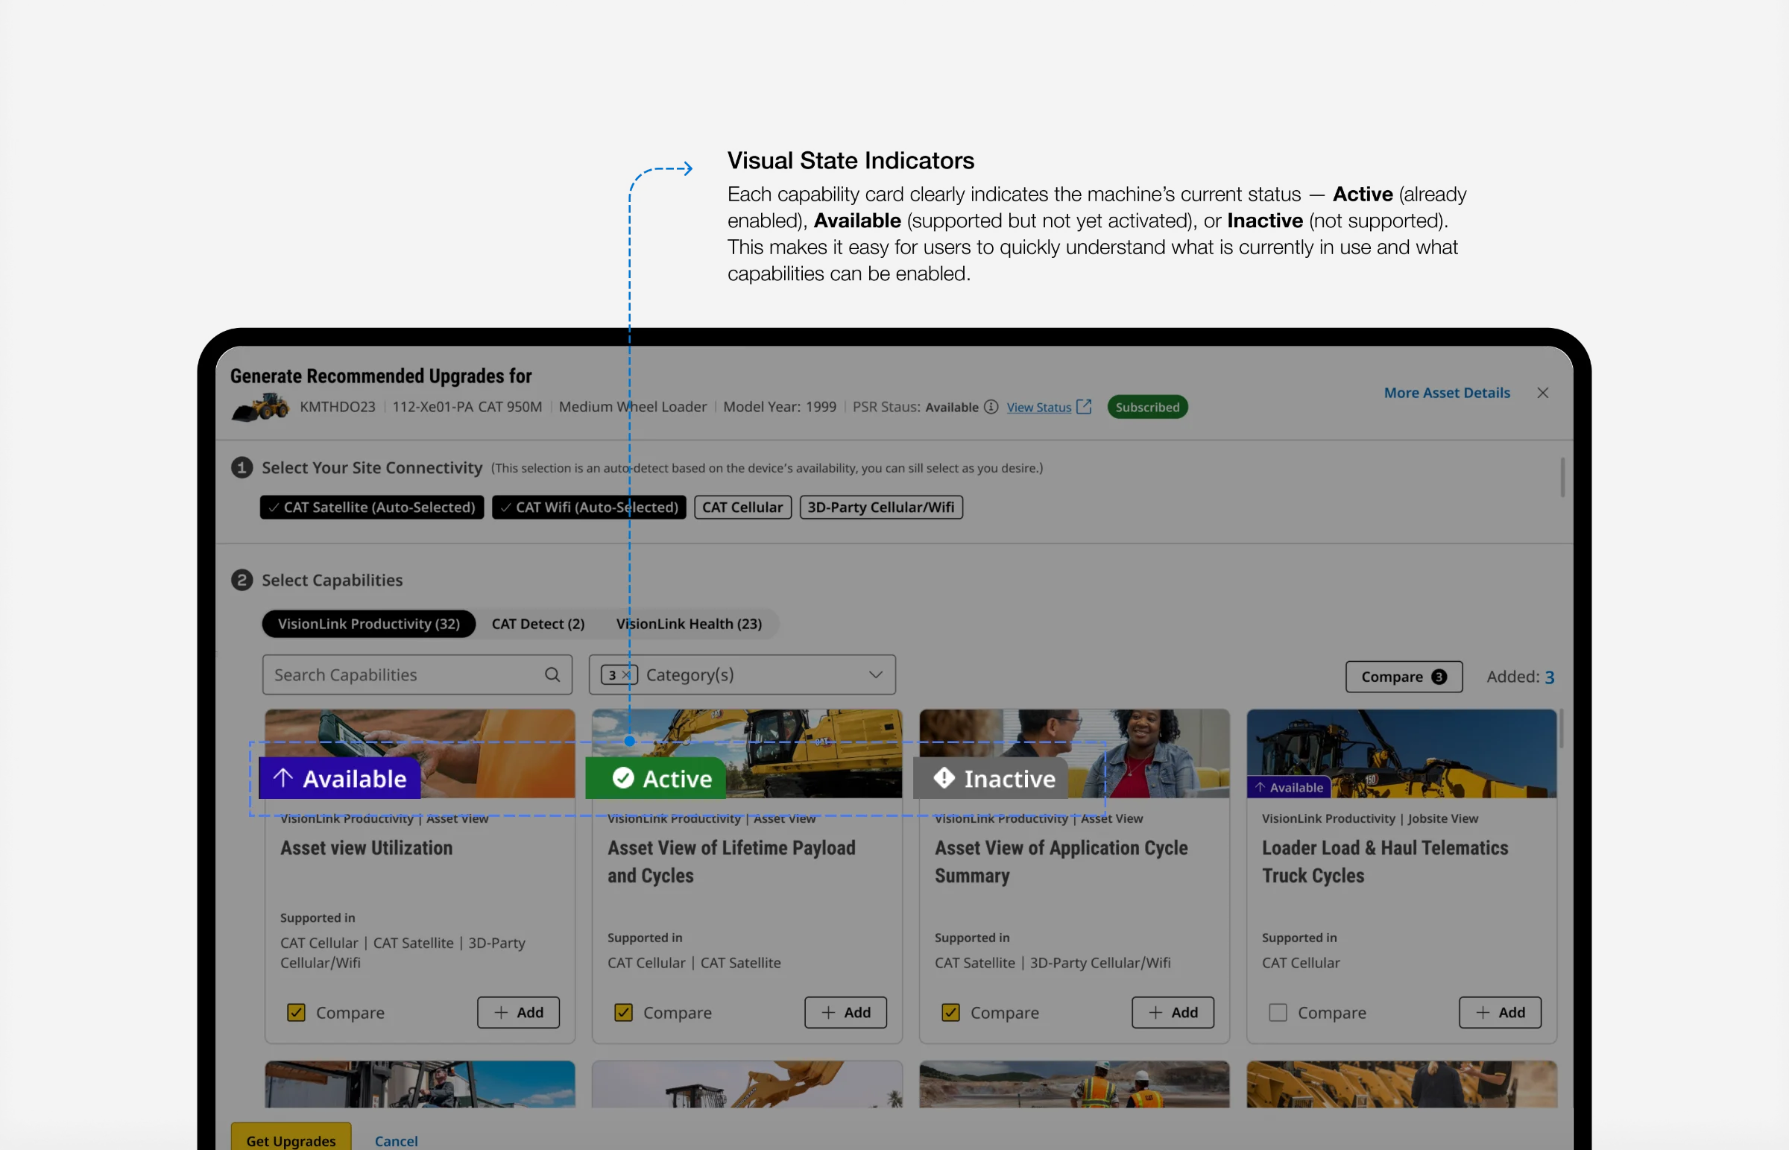This screenshot has width=1789, height=1150.
Task: Click the search magnifier icon
Action: [x=552, y=674]
